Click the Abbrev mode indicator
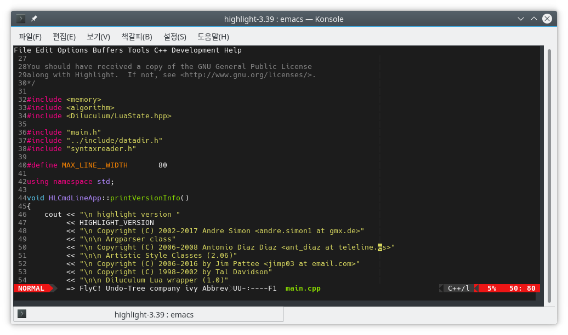 tap(215, 288)
